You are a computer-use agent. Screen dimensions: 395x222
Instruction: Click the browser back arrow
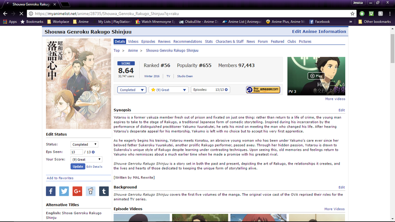[5, 13]
